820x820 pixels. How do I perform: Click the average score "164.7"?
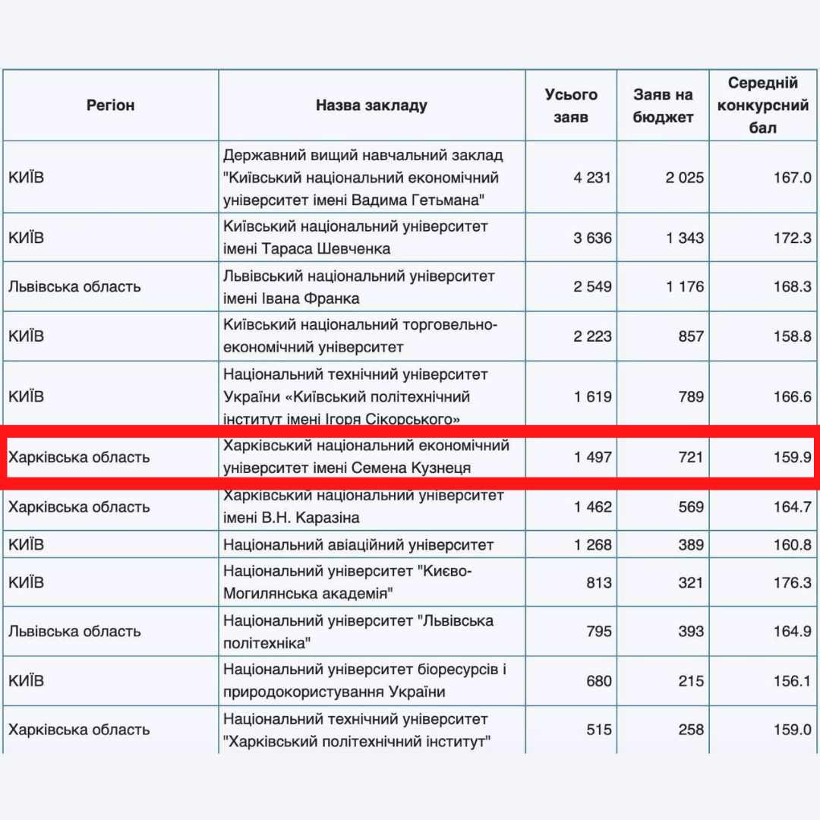pyautogui.click(x=792, y=506)
